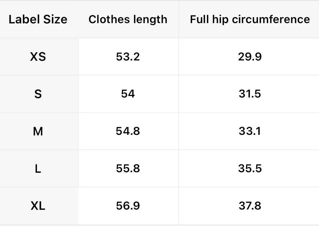Click the 29.9 hip circumference cell
319x227 pixels.
click(x=250, y=57)
